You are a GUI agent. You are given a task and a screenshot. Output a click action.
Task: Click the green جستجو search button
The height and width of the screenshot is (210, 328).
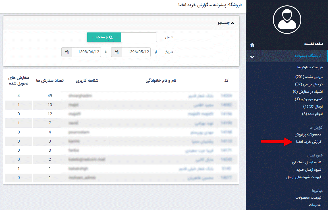click(x=104, y=37)
